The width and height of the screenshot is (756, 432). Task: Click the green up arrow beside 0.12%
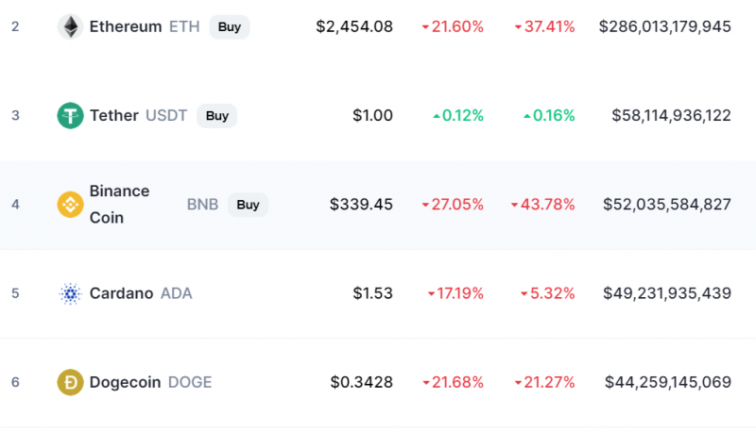(x=437, y=116)
